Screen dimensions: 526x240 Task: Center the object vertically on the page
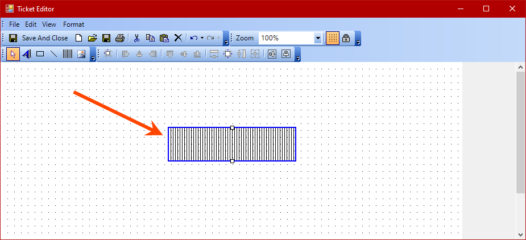coord(286,53)
